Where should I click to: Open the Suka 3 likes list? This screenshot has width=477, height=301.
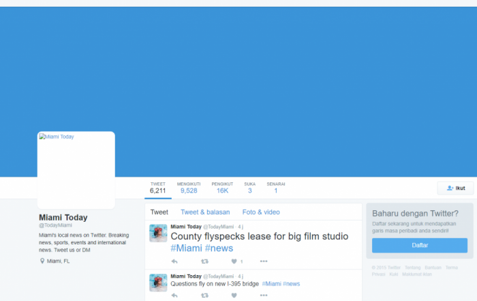click(x=250, y=188)
